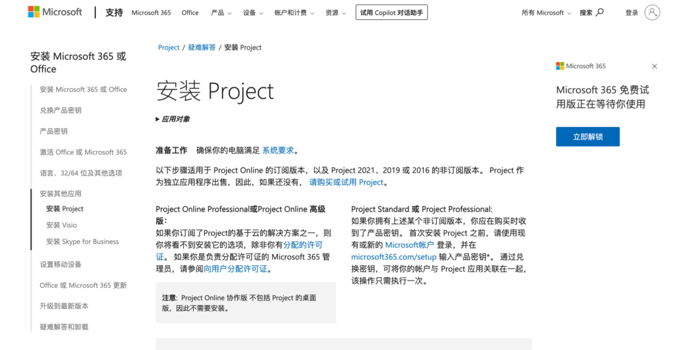This screenshot has width=677, height=350.
Task: Click 试用 Copilot 对话助手 button
Action: tap(391, 13)
